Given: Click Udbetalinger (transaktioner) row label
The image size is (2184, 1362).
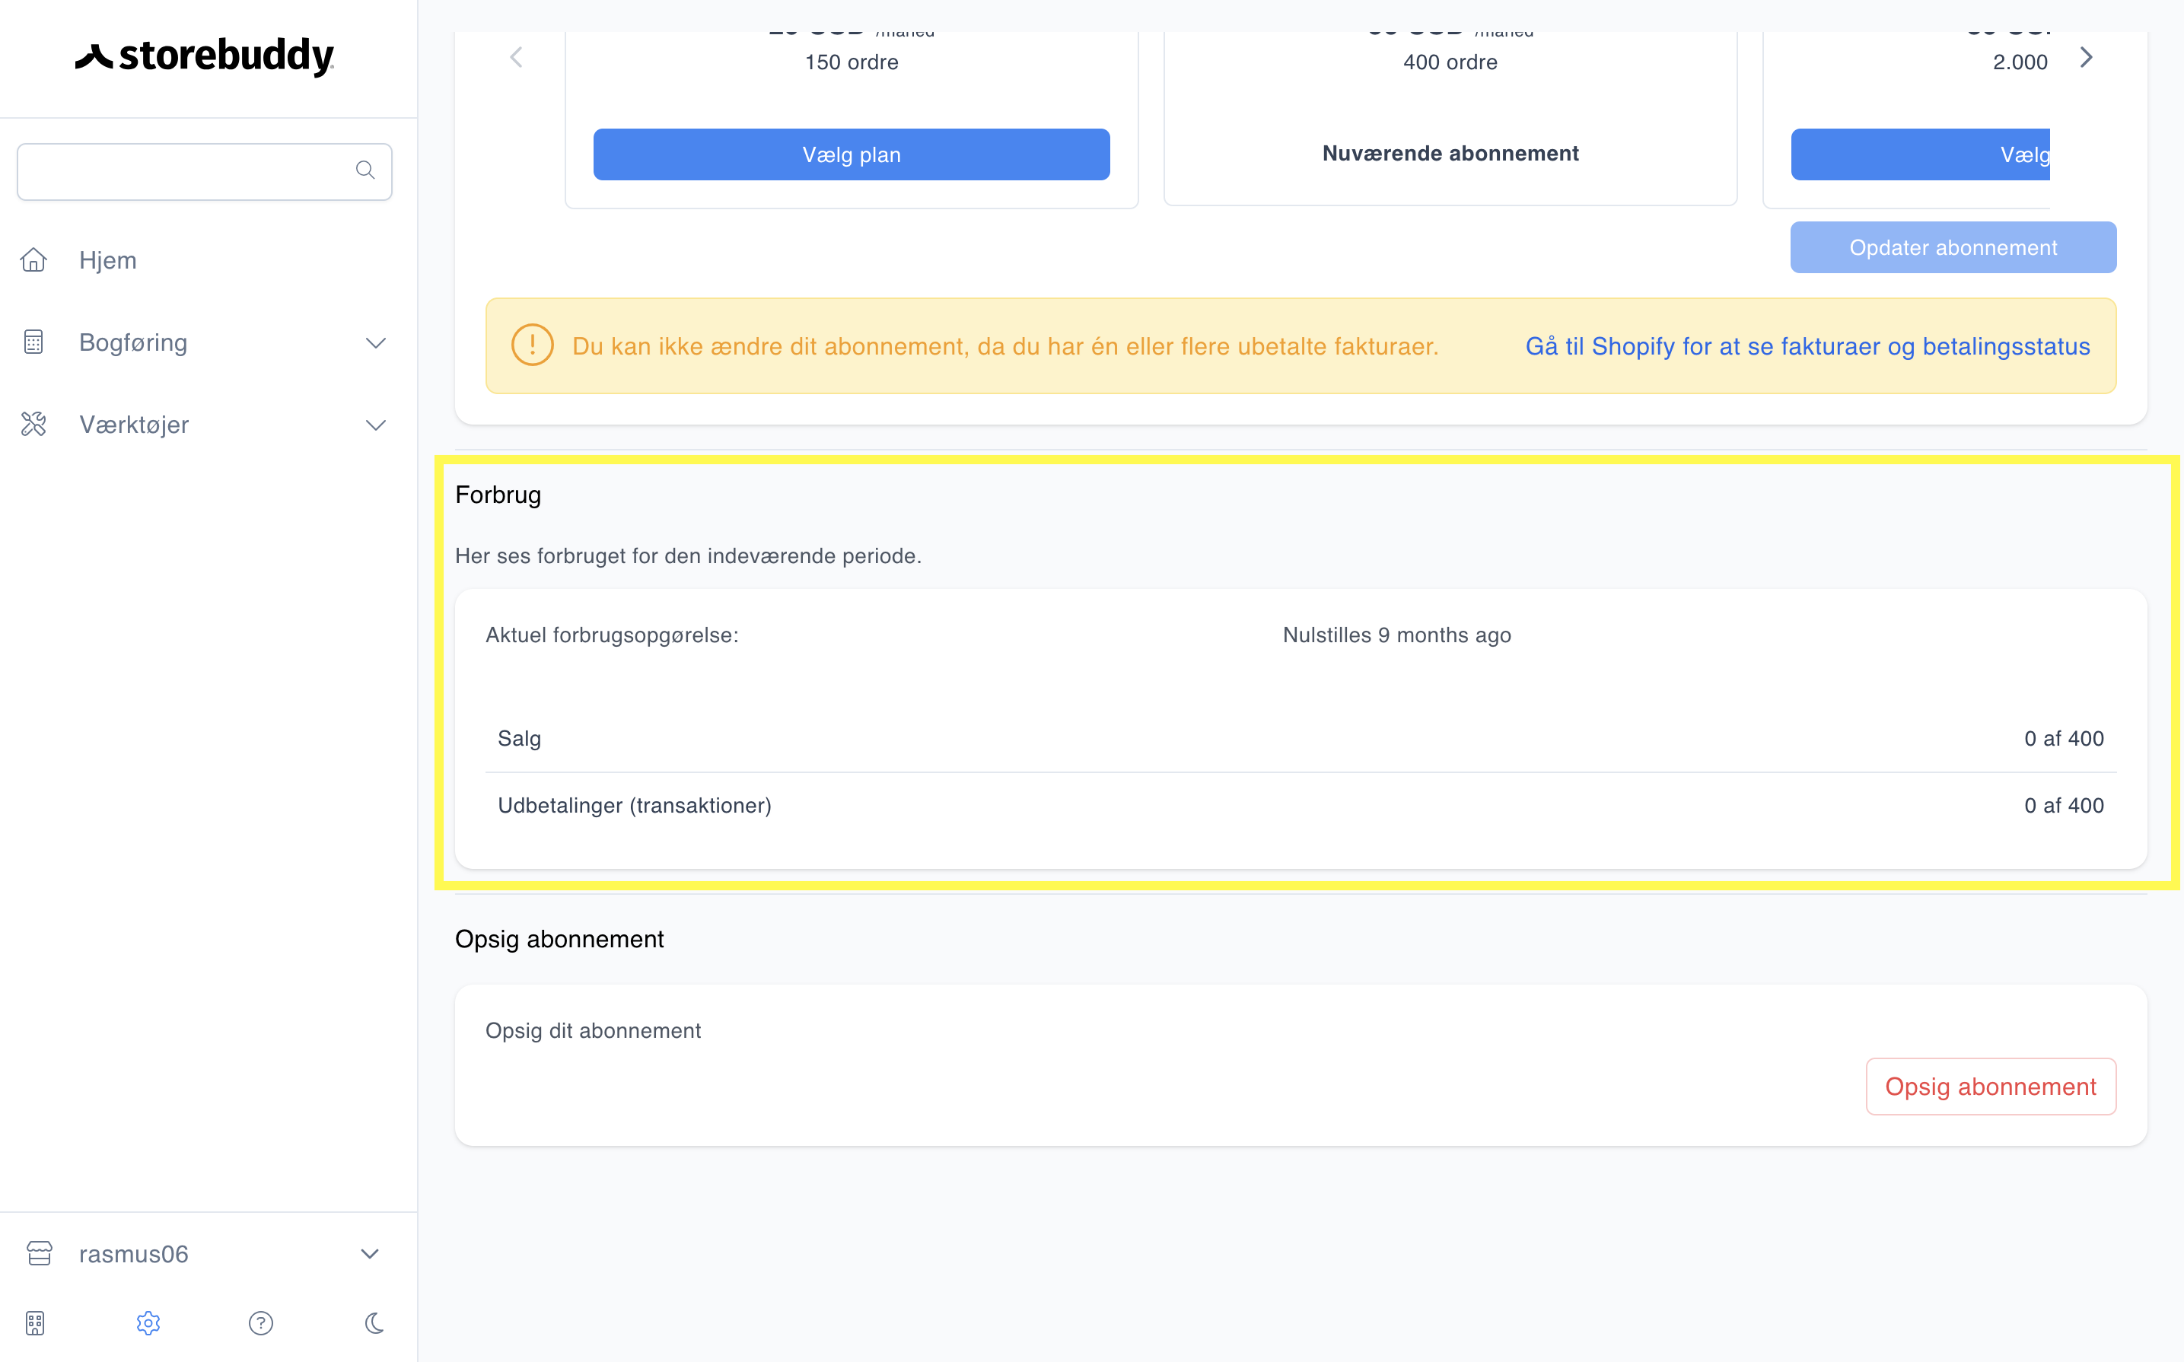Looking at the screenshot, I should [x=634, y=805].
